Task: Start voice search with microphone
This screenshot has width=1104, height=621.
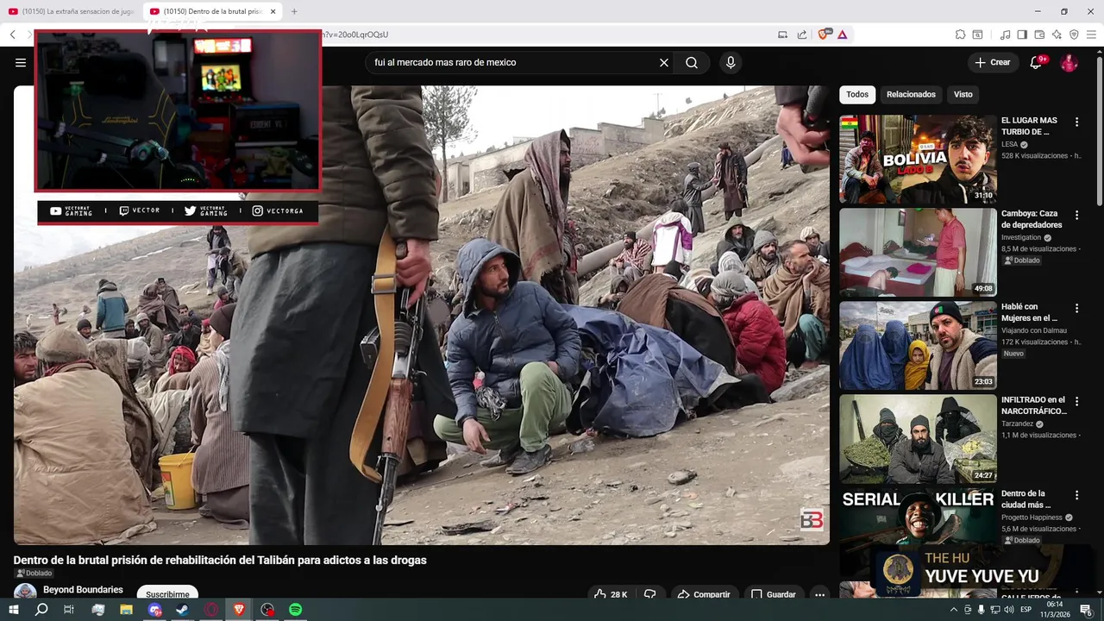Action: click(x=731, y=62)
